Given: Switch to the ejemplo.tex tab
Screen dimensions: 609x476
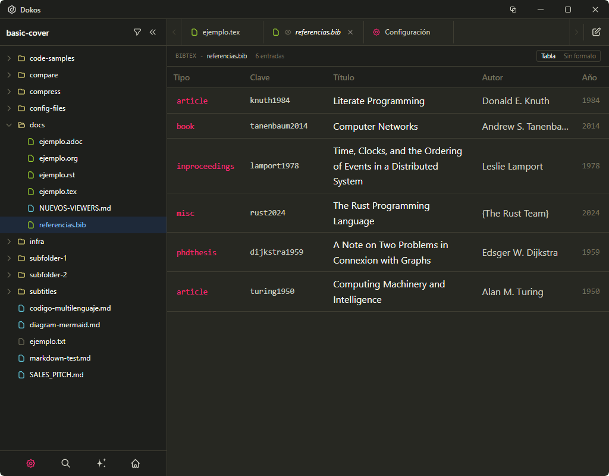Looking at the screenshot, I should click(x=221, y=32).
